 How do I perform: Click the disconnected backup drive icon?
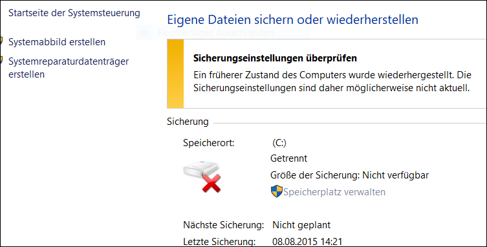pos(202,177)
